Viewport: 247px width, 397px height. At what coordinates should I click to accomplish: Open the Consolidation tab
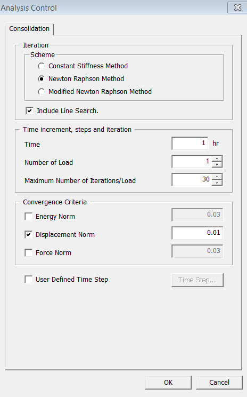pos(29,29)
